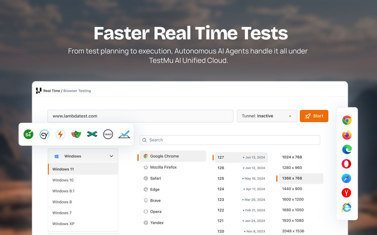Viewport: 377px width, 235px height.
Task: Select the Chrome icon in the browser sidebar
Action: pos(347,120)
